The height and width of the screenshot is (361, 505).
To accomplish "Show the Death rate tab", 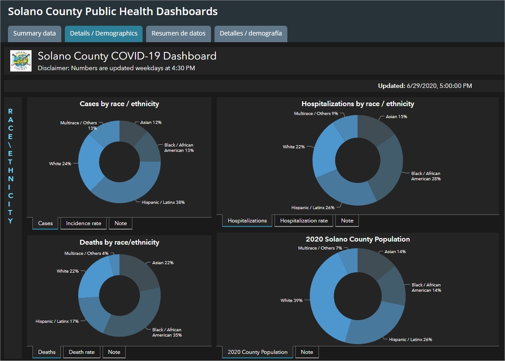I will (82, 352).
